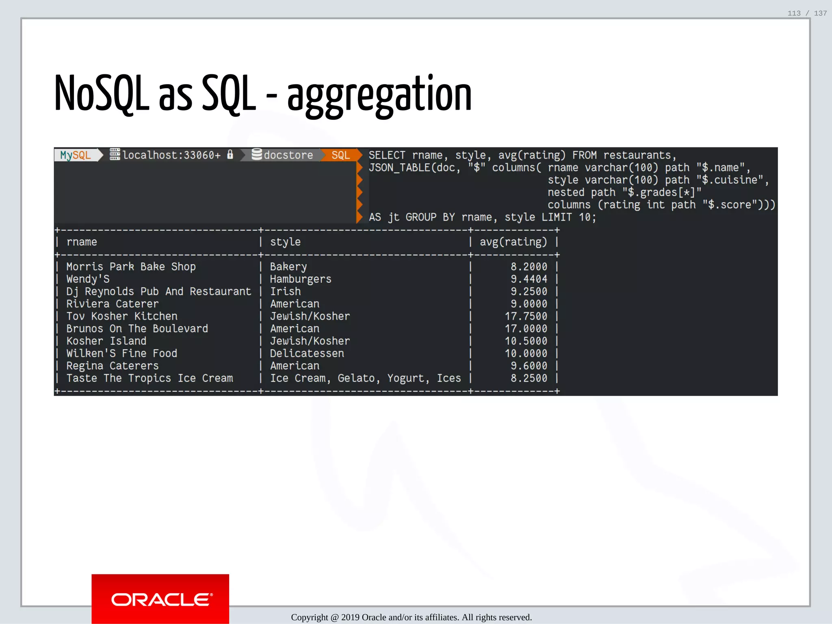The width and height of the screenshot is (832, 624).
Task: Click the padlock icon after localhost:33060+
Action: (x=230, y=154)
